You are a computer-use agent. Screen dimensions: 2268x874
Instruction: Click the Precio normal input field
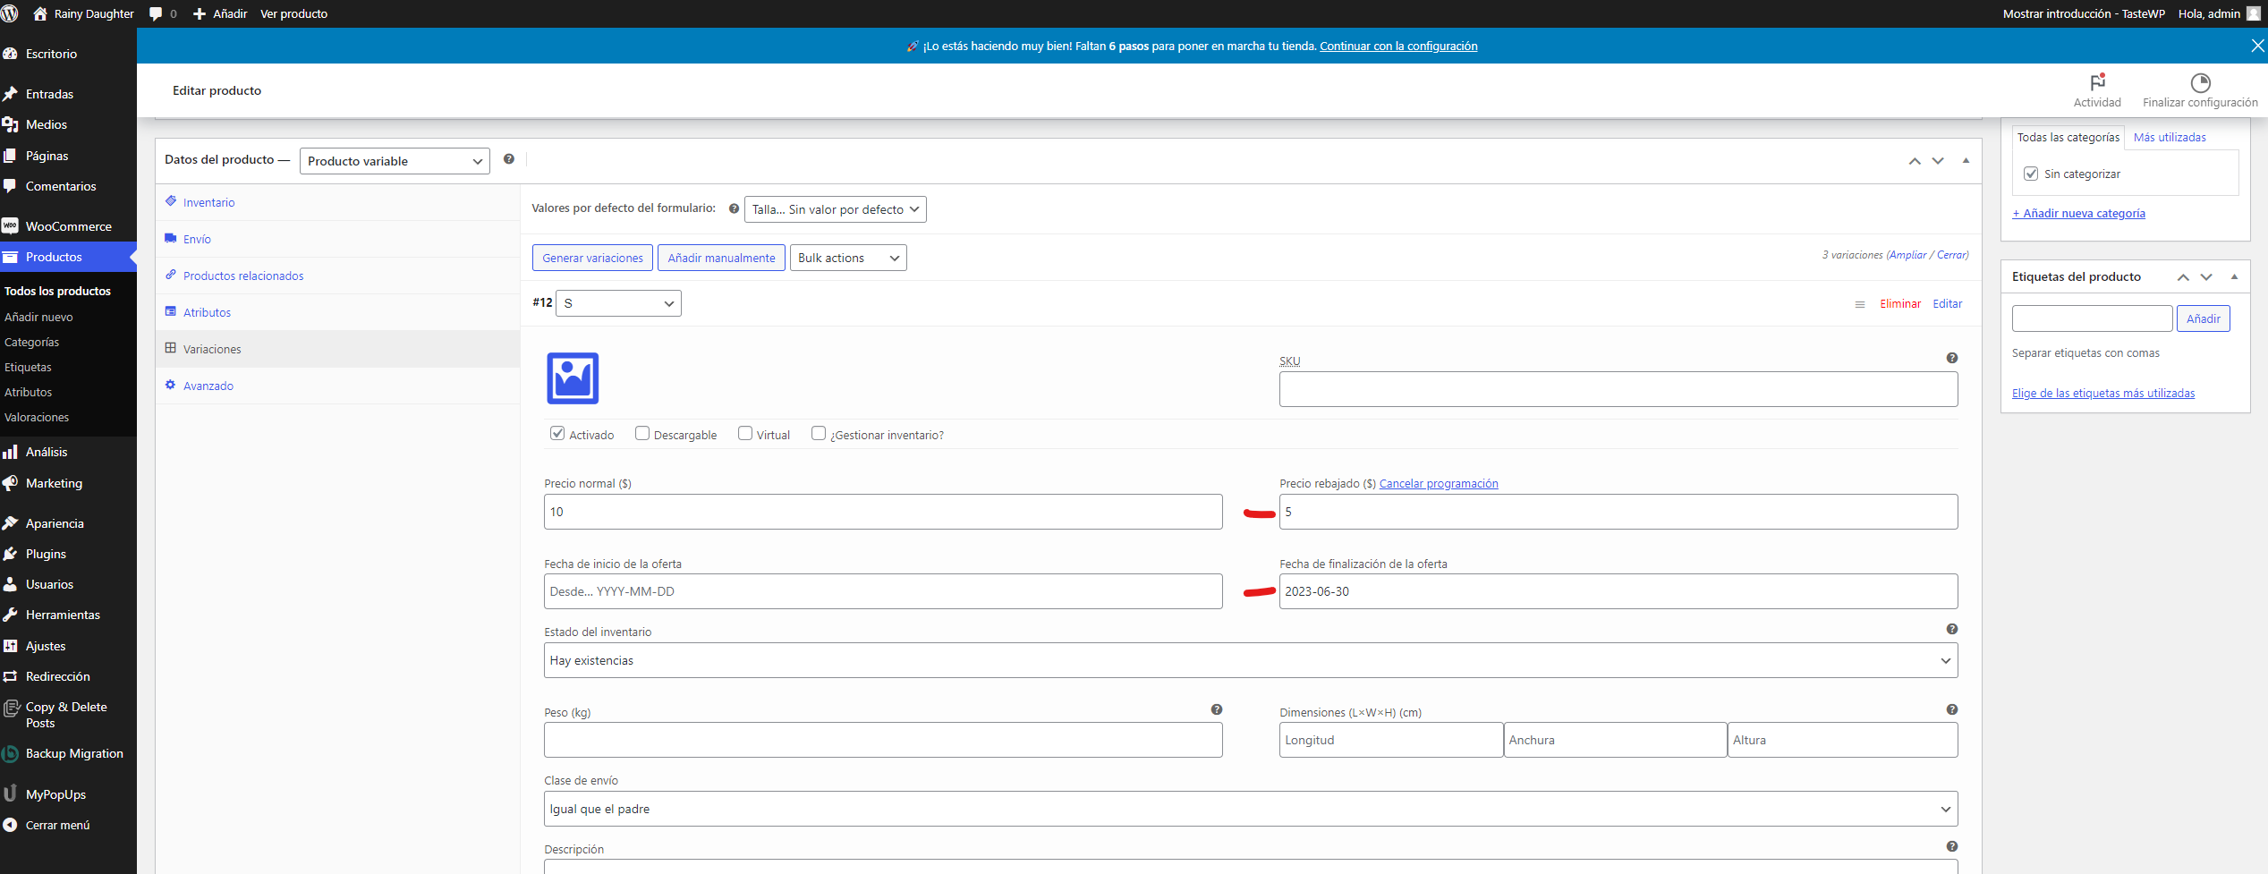coord(882,512)
